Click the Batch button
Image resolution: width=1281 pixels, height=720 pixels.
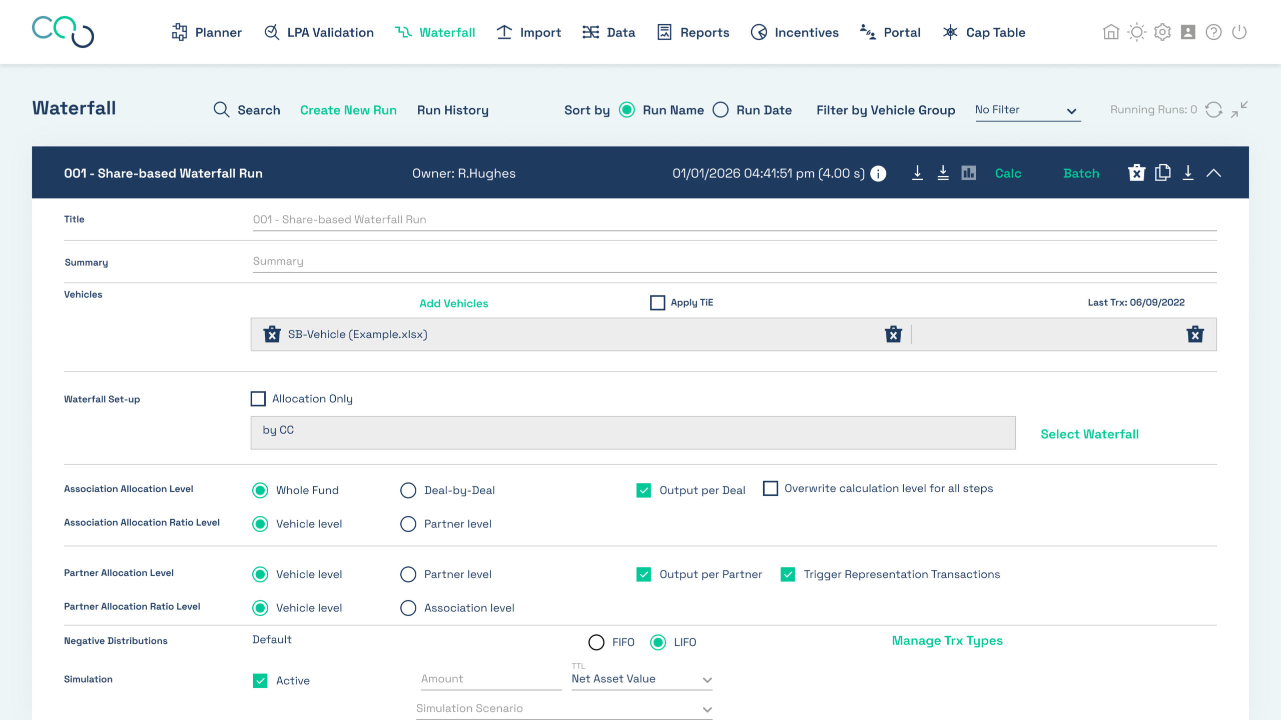(1081, 173)
